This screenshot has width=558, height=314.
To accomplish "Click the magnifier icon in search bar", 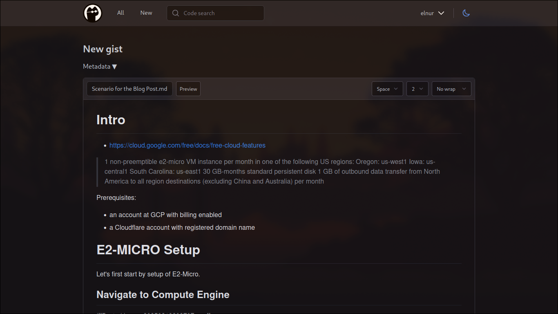I will [x=176, y=13].
